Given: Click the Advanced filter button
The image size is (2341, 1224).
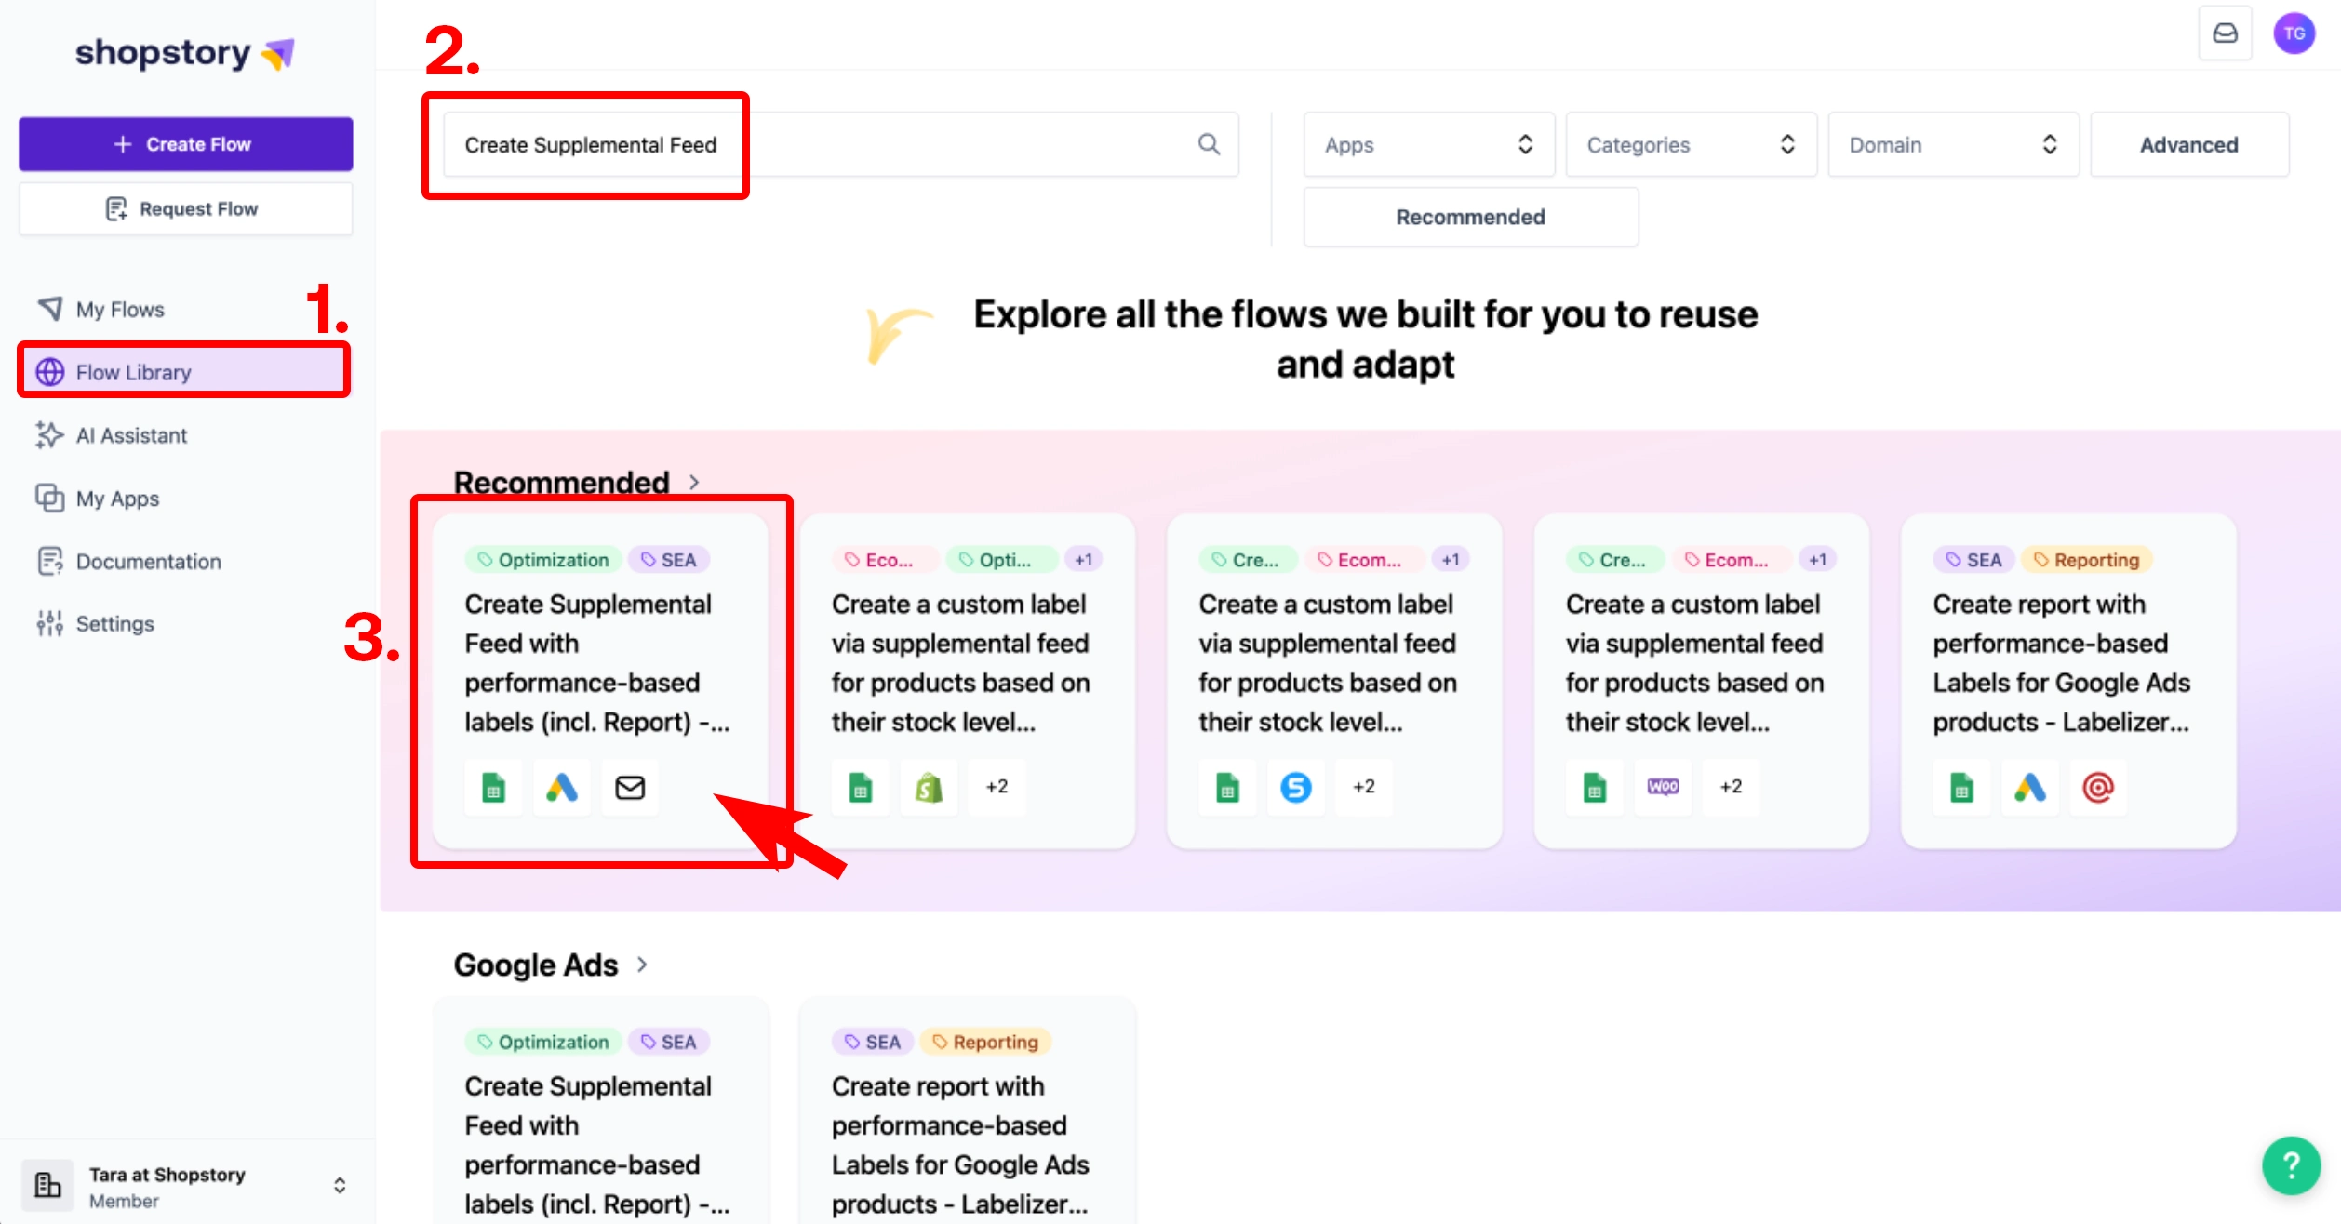Looking at the screenshot, I should (x=2188, y=144).
